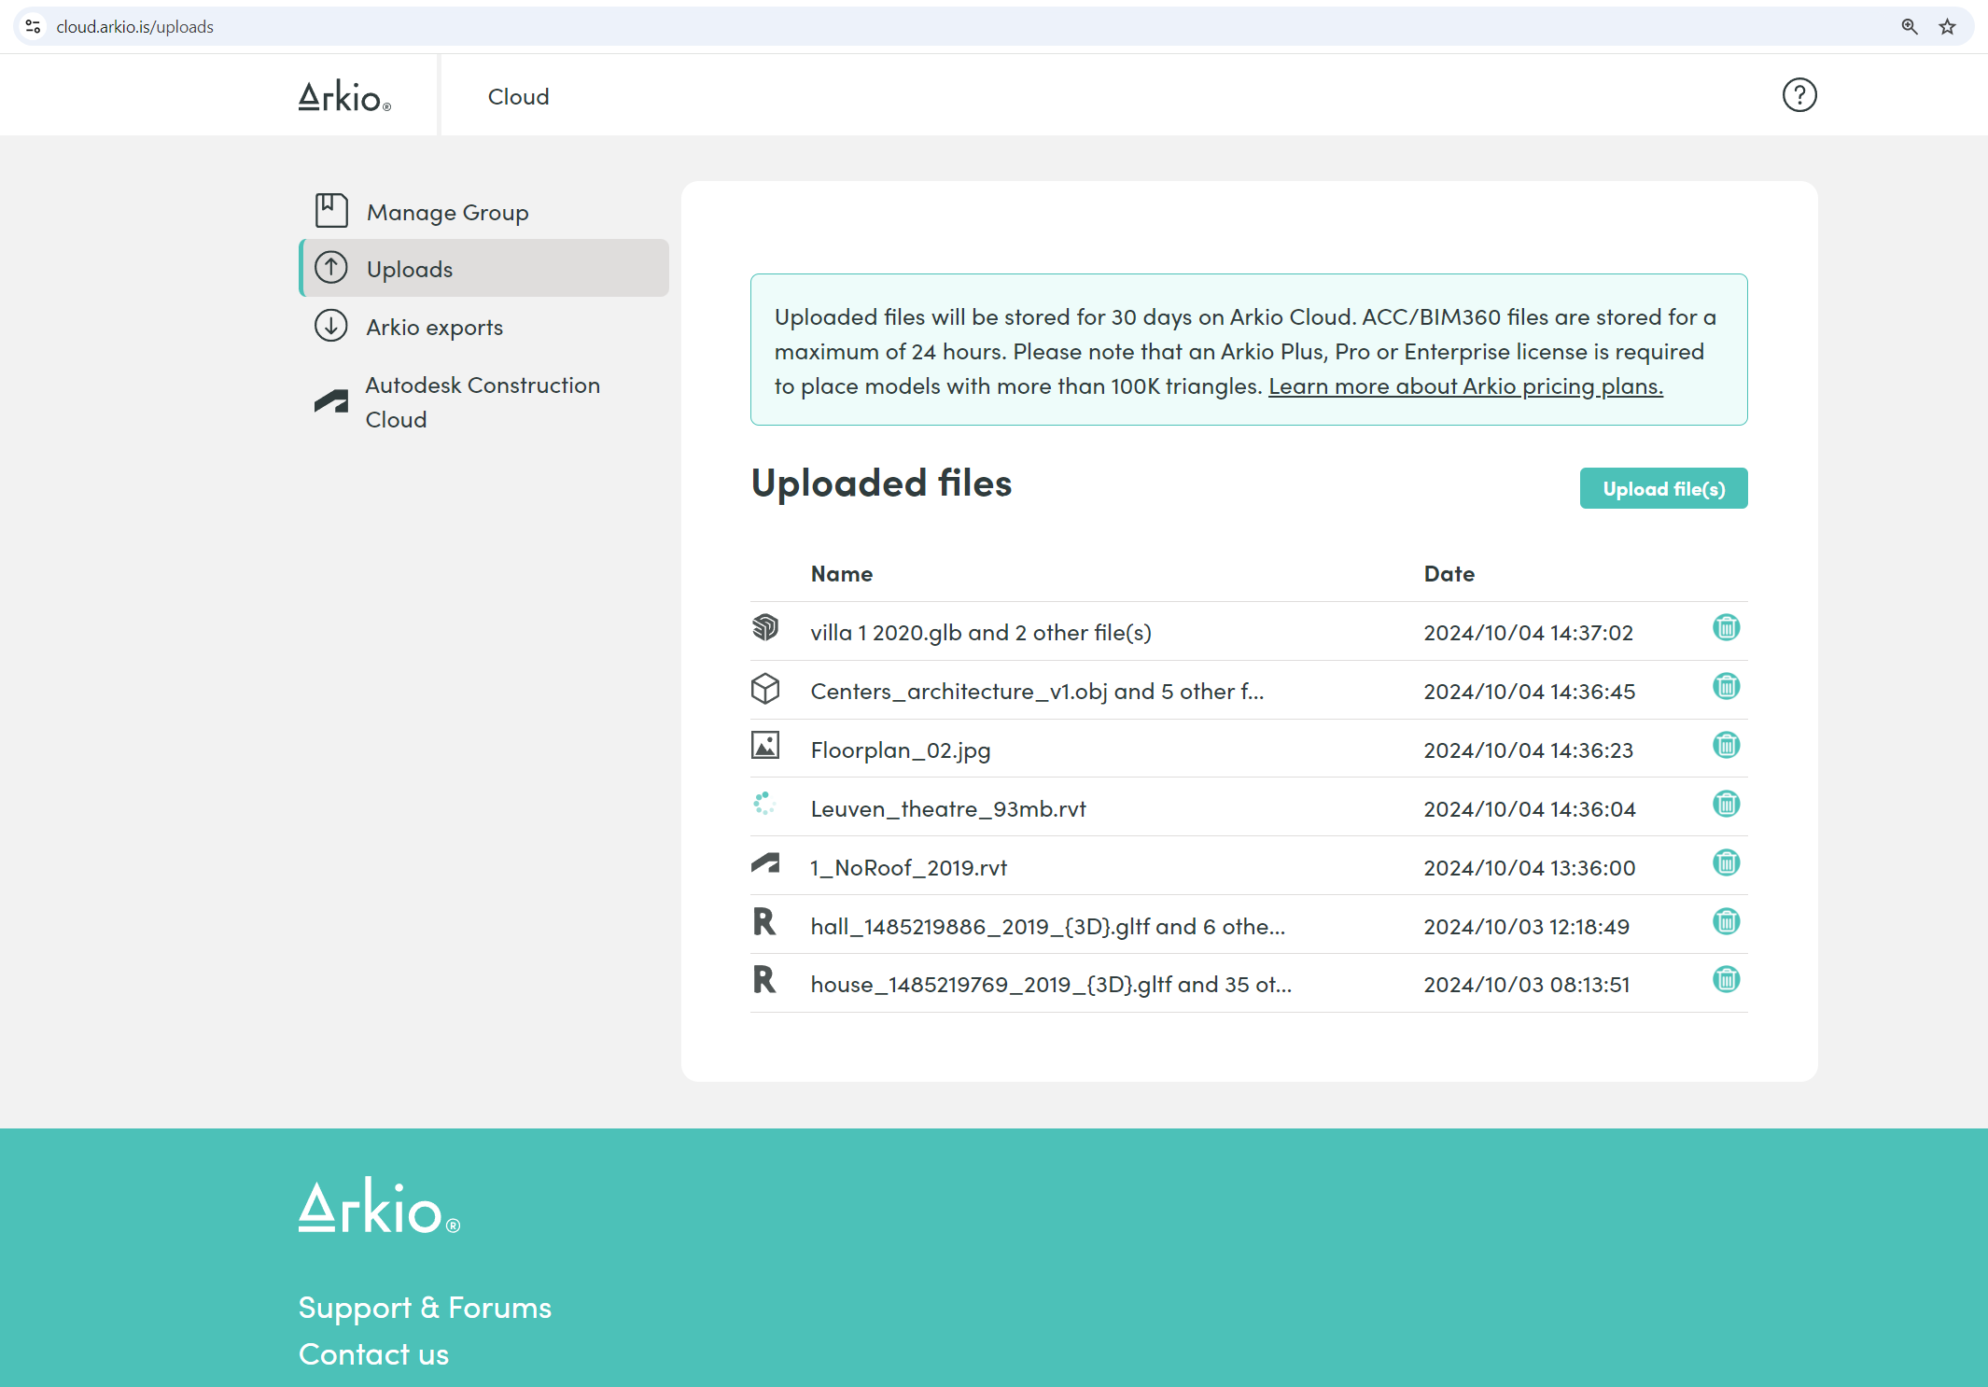The width and height of the screenshot is (1988, 1387).
Task: Click the browser site info icon
Action: tap(33, 27)
